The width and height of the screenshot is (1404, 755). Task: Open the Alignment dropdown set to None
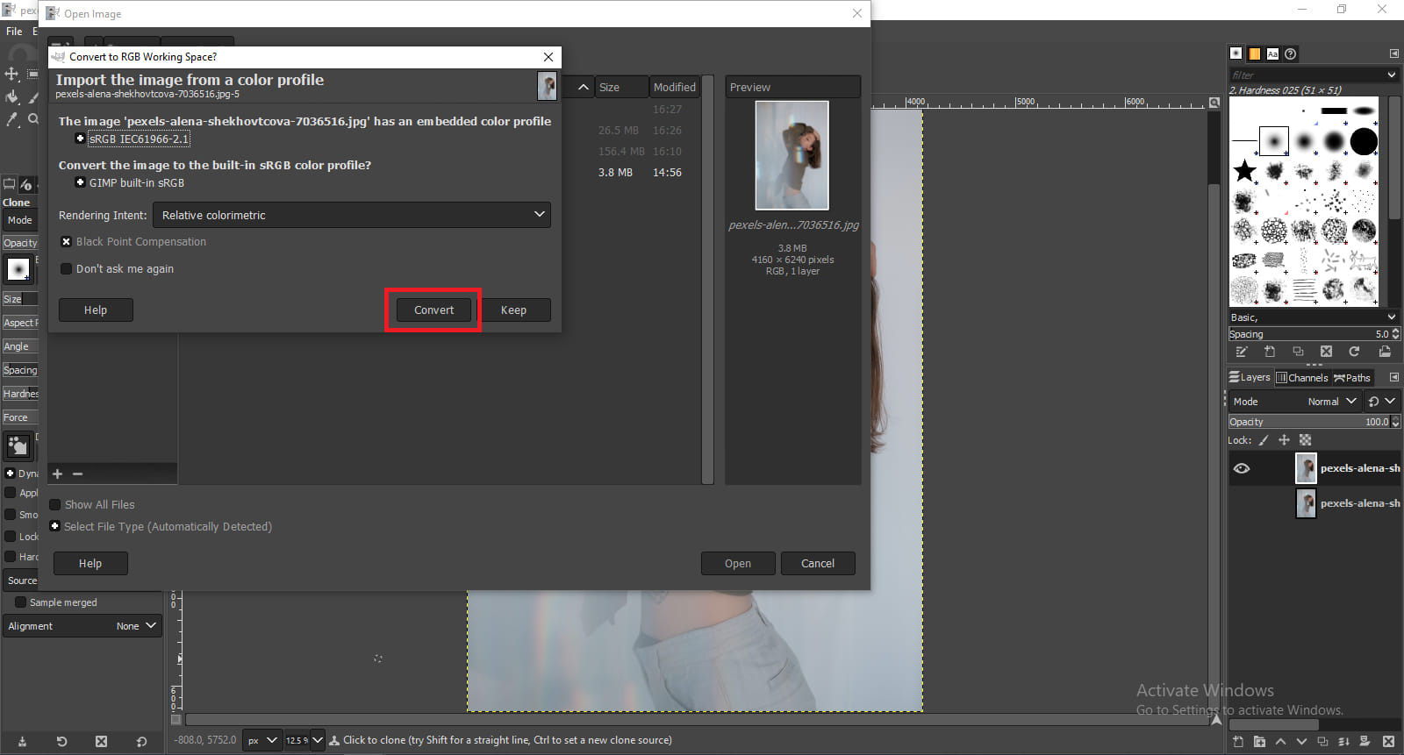pos(82,626)
